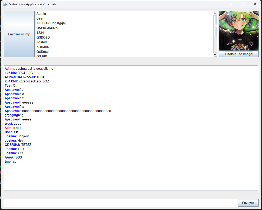Click the 'Joshua est le goat' chat message
262x210 pixels.
click(x=34, y=69)
